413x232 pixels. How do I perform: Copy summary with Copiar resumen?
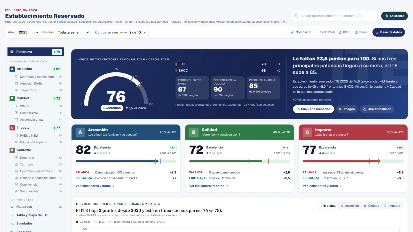(377, 109)
